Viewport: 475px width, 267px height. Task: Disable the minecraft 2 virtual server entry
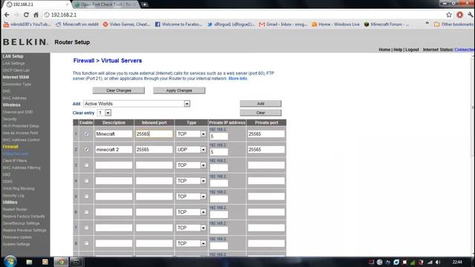[x=86, y=150]
